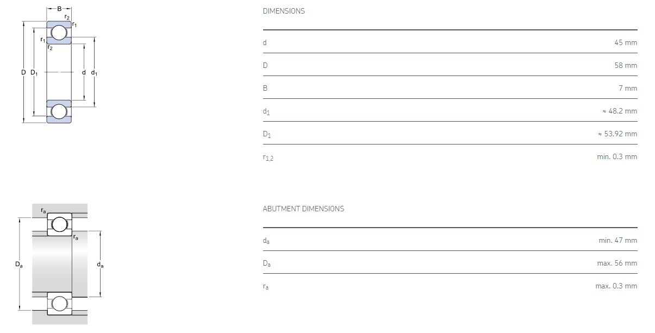Image resolution: width=655 pixels, height=333 pixels.
Task: Click the DIMENSIONS section heading
Action: coord(284,11)
